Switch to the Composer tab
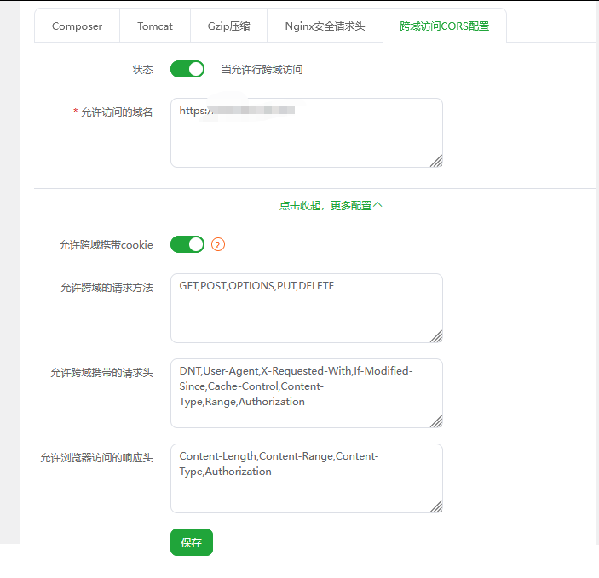Viewport: 599px width, 578px height. [x=77, y=26]
